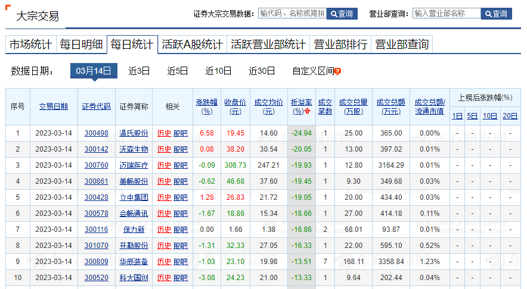The width and height of the screenshot is (527, 289).
Task: Click 查询 button next to 营业部名称 input
Action: point(496,14)
